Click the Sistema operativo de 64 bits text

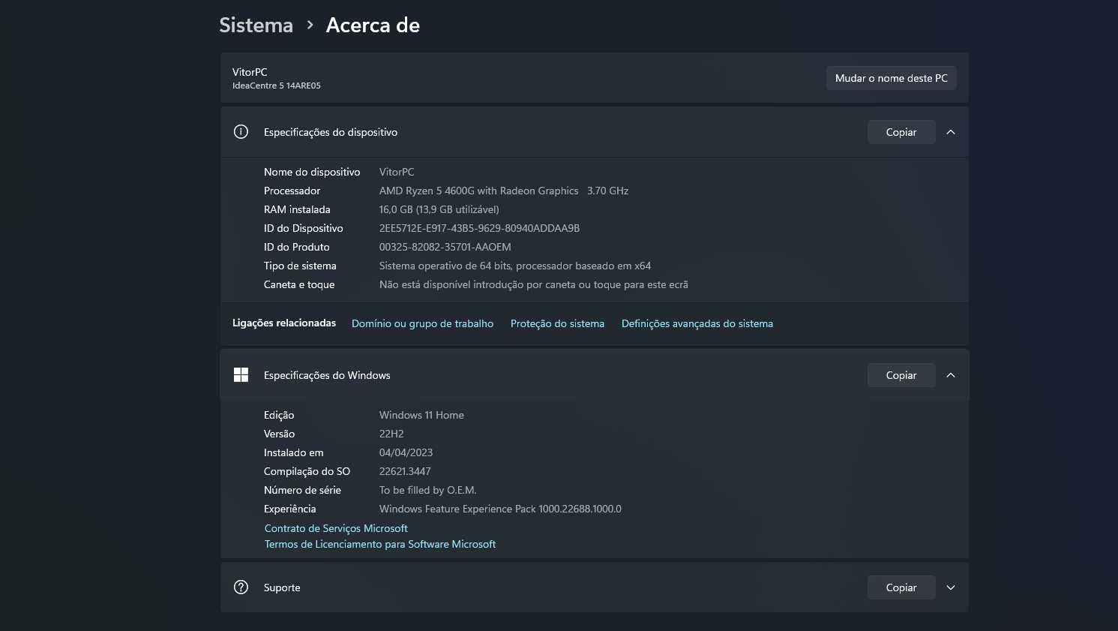tap(515, 266)
